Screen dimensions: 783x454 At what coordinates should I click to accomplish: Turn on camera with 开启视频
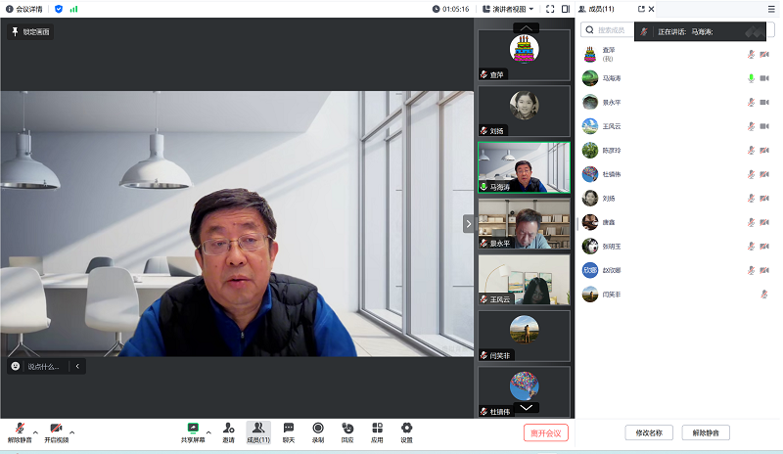[x=56, y=431]
